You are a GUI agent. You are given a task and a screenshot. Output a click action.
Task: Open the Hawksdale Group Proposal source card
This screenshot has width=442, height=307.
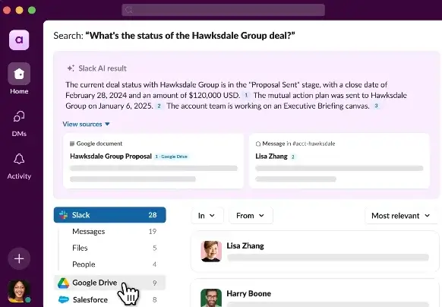(153, 161)
